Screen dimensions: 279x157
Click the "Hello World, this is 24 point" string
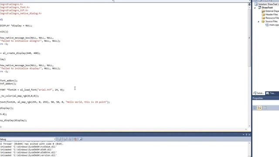(87, 102)
